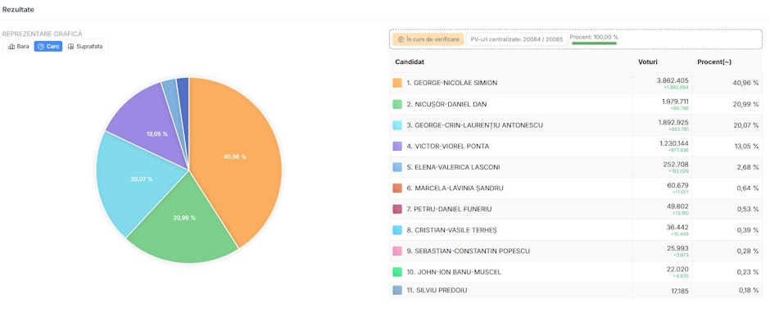770x313 pixels.
Task: Click the pink swatch for Sebastian-Constantin Popescu
Action: click(x=397, y=251)
